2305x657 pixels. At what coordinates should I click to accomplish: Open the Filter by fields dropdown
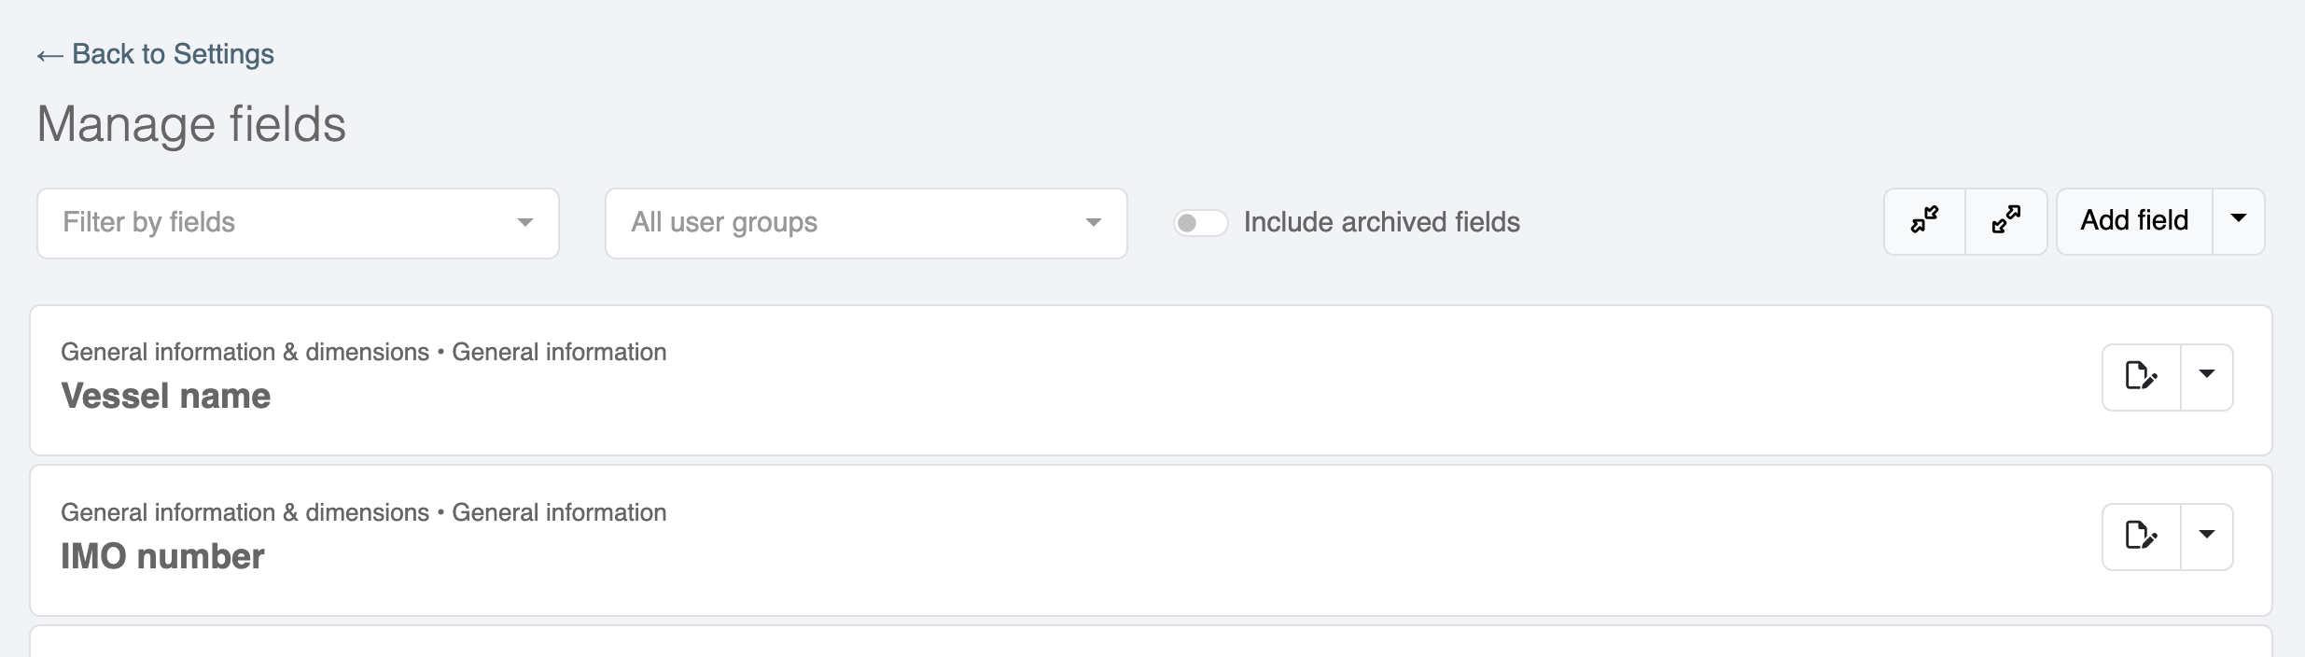[x=298, y=223]
